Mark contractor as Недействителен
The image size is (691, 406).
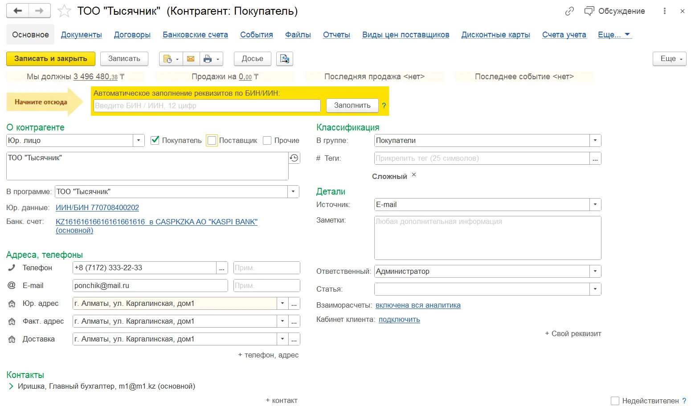click(615, 401)
